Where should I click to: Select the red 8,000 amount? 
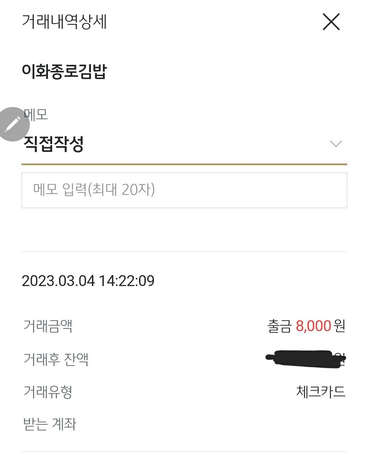[313, 326]
